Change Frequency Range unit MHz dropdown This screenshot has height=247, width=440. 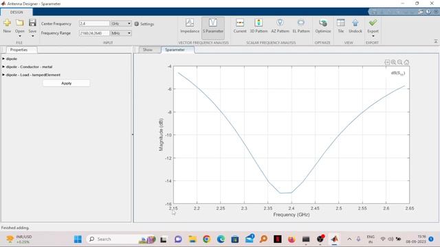(x=121, y=34)
